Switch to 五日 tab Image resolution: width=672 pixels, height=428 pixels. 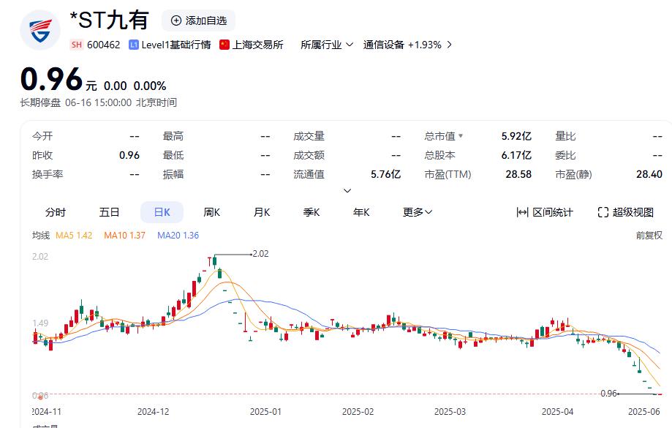click(x=109, y=212)
